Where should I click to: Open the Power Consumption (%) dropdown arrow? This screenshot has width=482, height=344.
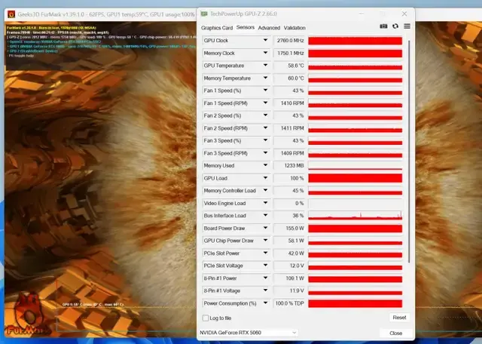(265, 303)
